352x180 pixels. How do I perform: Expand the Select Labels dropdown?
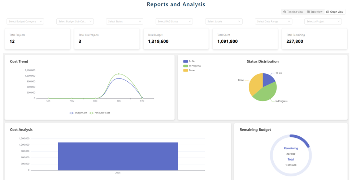click(224, 22)
